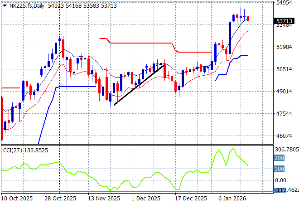Click the 6 Jan 2026 date label
The width and height of the screenshot is (299, 204).
click(232, 199)
